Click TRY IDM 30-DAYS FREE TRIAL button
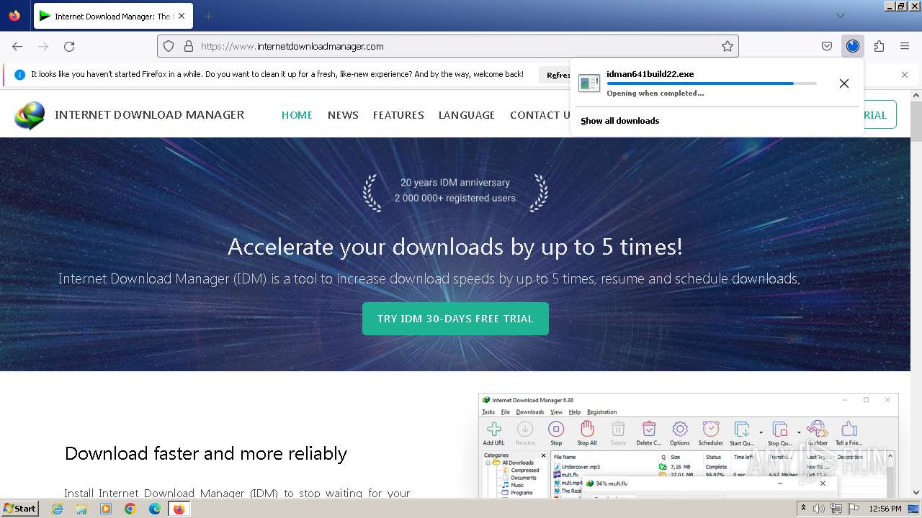 point(455,319)
